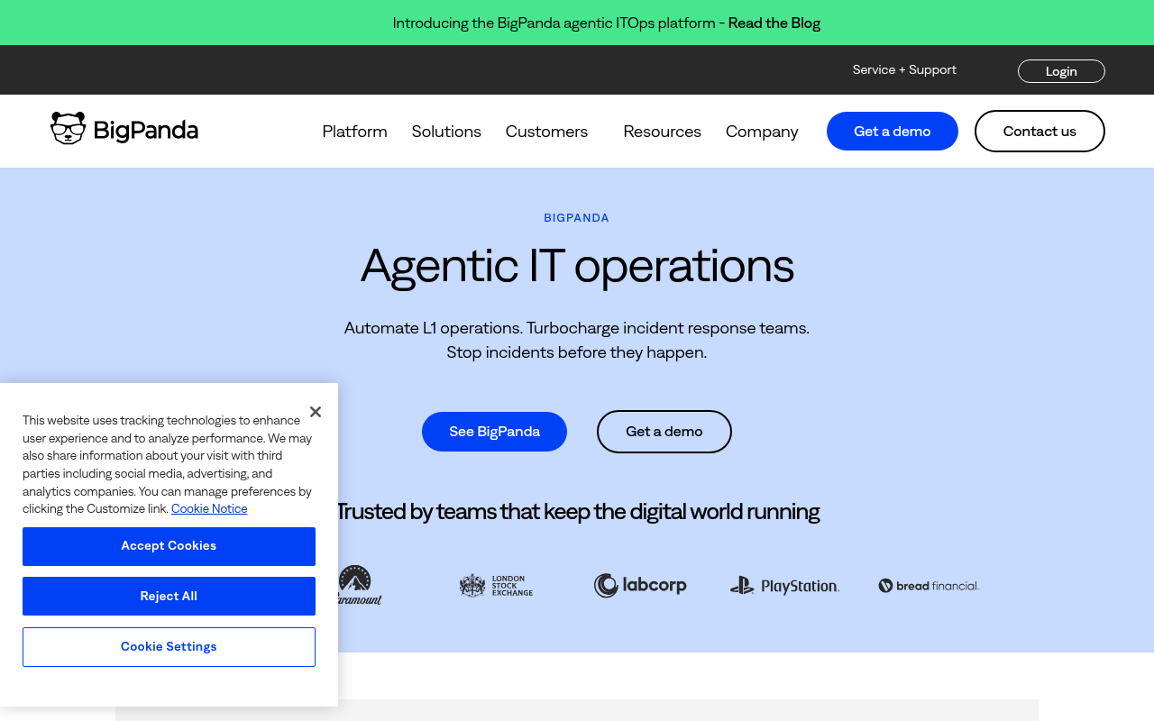Click the PlayStation logo
Screen dimensions: 1154x721
coord(783,585)
